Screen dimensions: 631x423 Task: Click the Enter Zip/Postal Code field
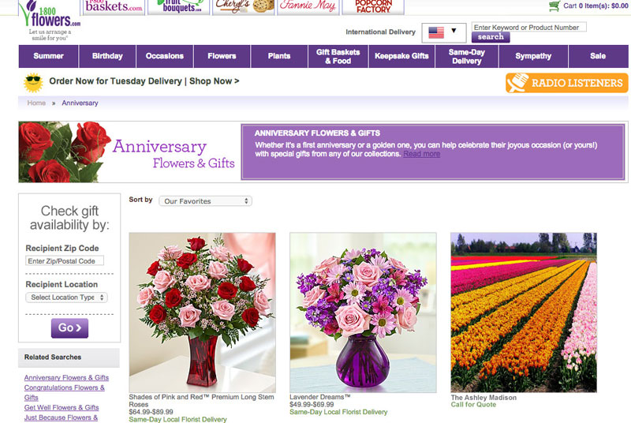pyautogui.click(x=65, y=261)
